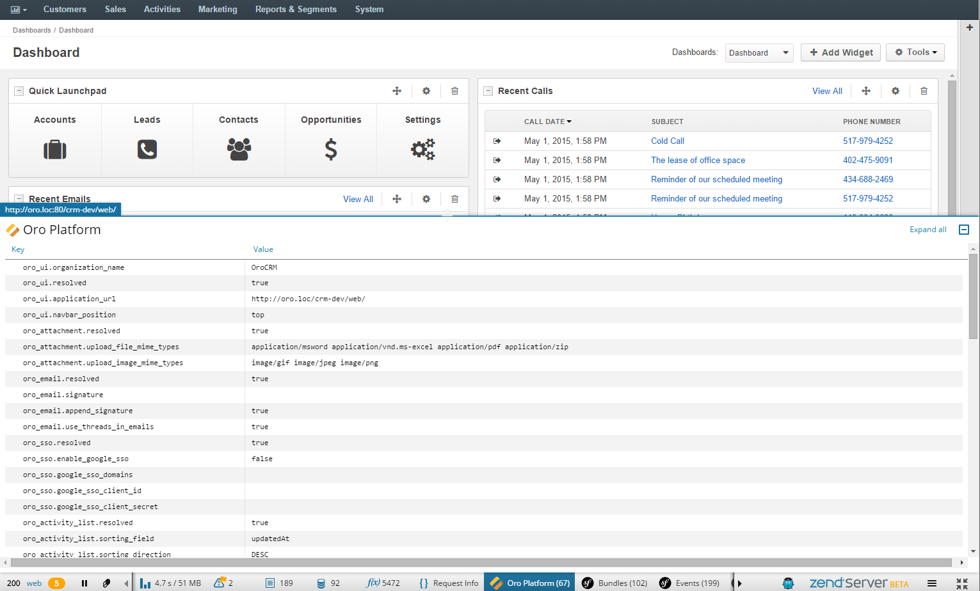Collapse the Quick Launchpad widget
This screenshot has height=591, width=980.
click(x=19, y=91)
